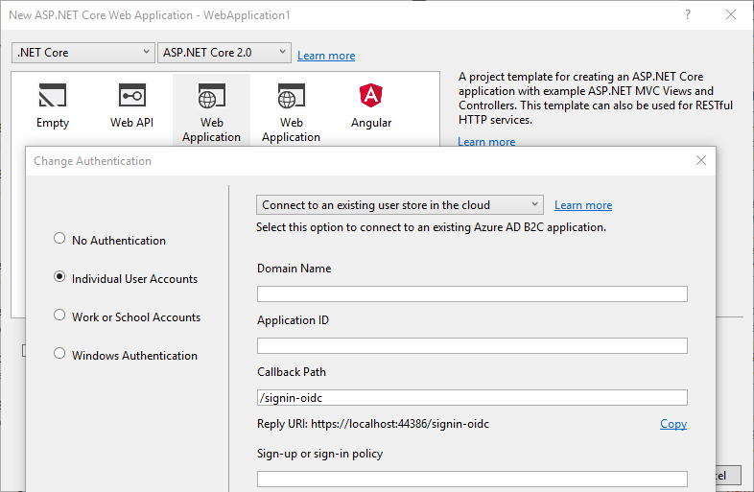Focus the Domain Name field

(x=472, y=293)
